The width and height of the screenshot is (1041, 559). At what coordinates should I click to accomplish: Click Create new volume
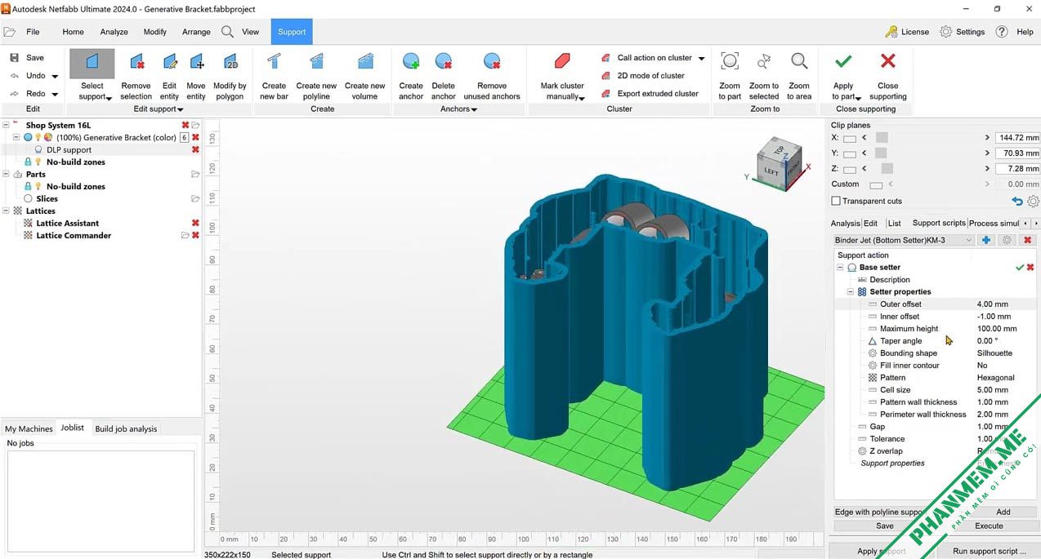click(364, 77)
